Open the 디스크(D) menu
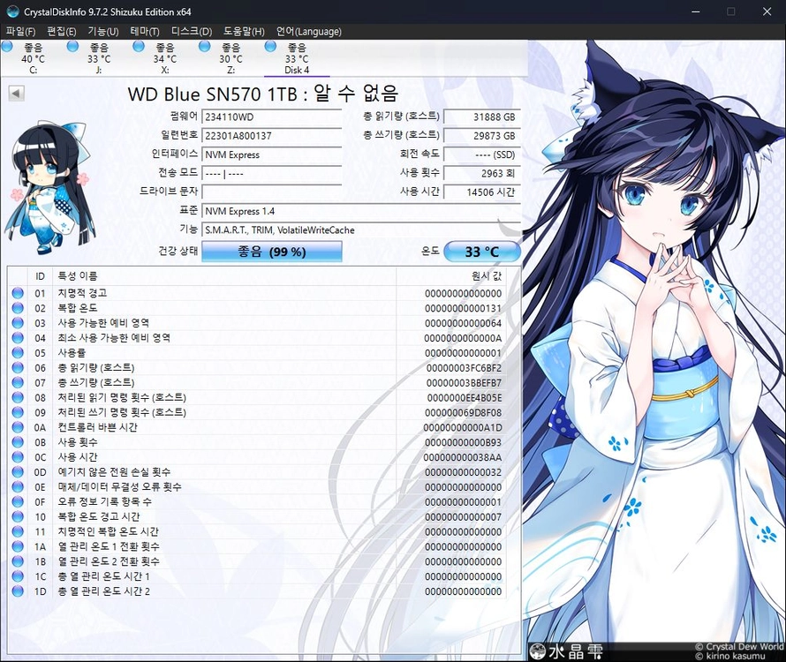 click(192, 32)
